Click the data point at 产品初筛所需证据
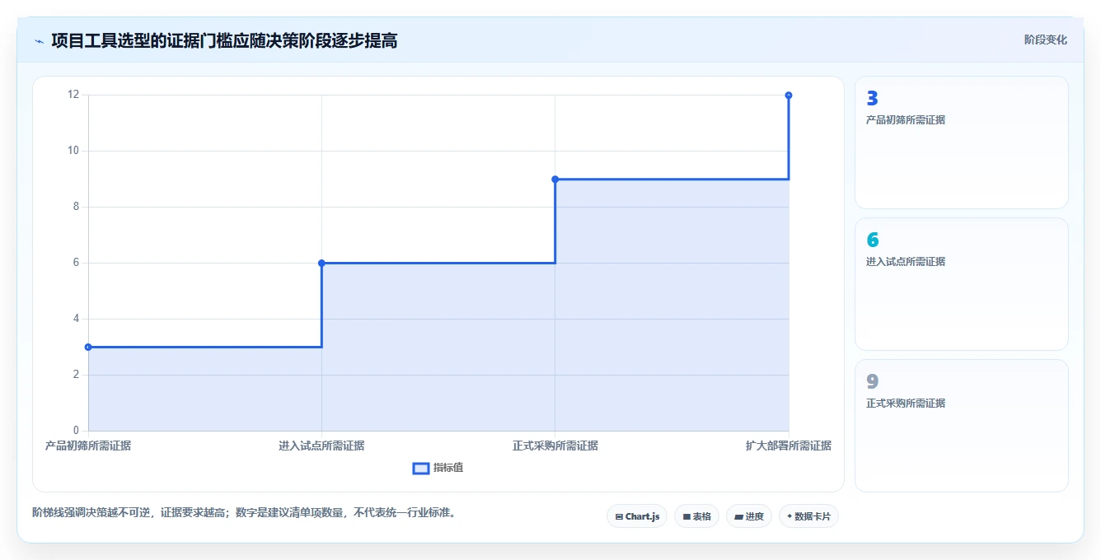1101x560 pixels. pyautogui.click(x=88, y=347)
